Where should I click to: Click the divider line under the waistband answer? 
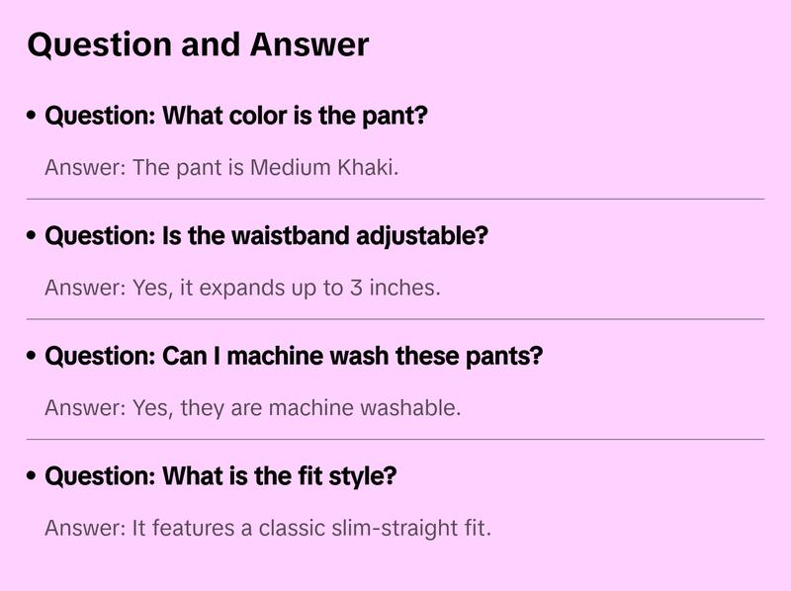(x=395, y=319)
